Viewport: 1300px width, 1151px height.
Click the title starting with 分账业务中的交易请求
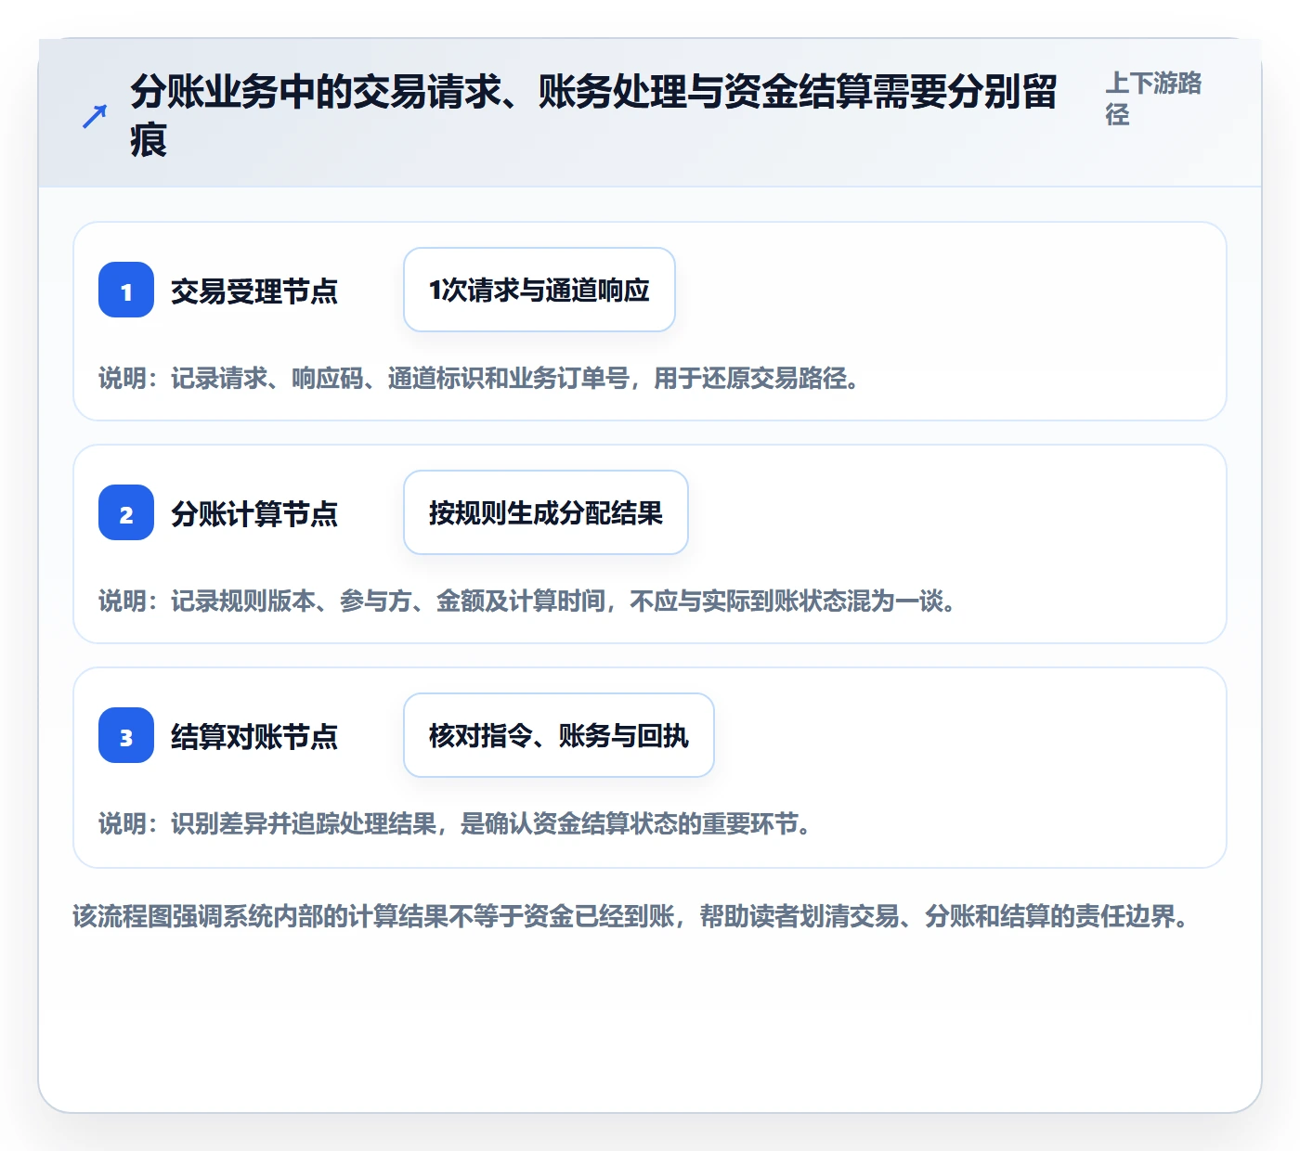coord(594,116)
